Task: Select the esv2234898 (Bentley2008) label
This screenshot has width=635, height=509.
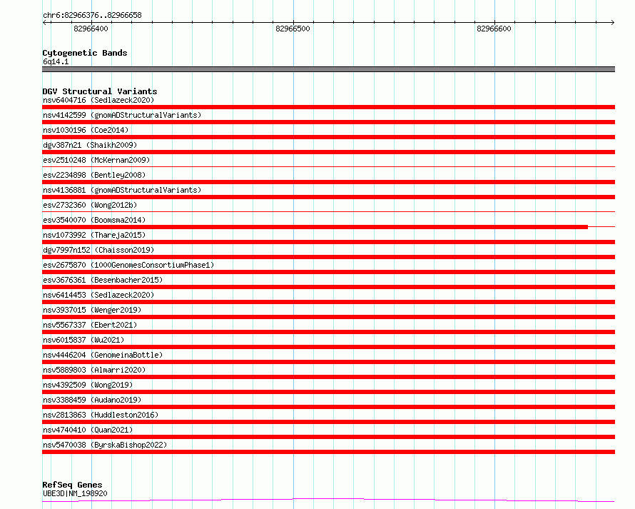Action: click(x=94, y=175)
